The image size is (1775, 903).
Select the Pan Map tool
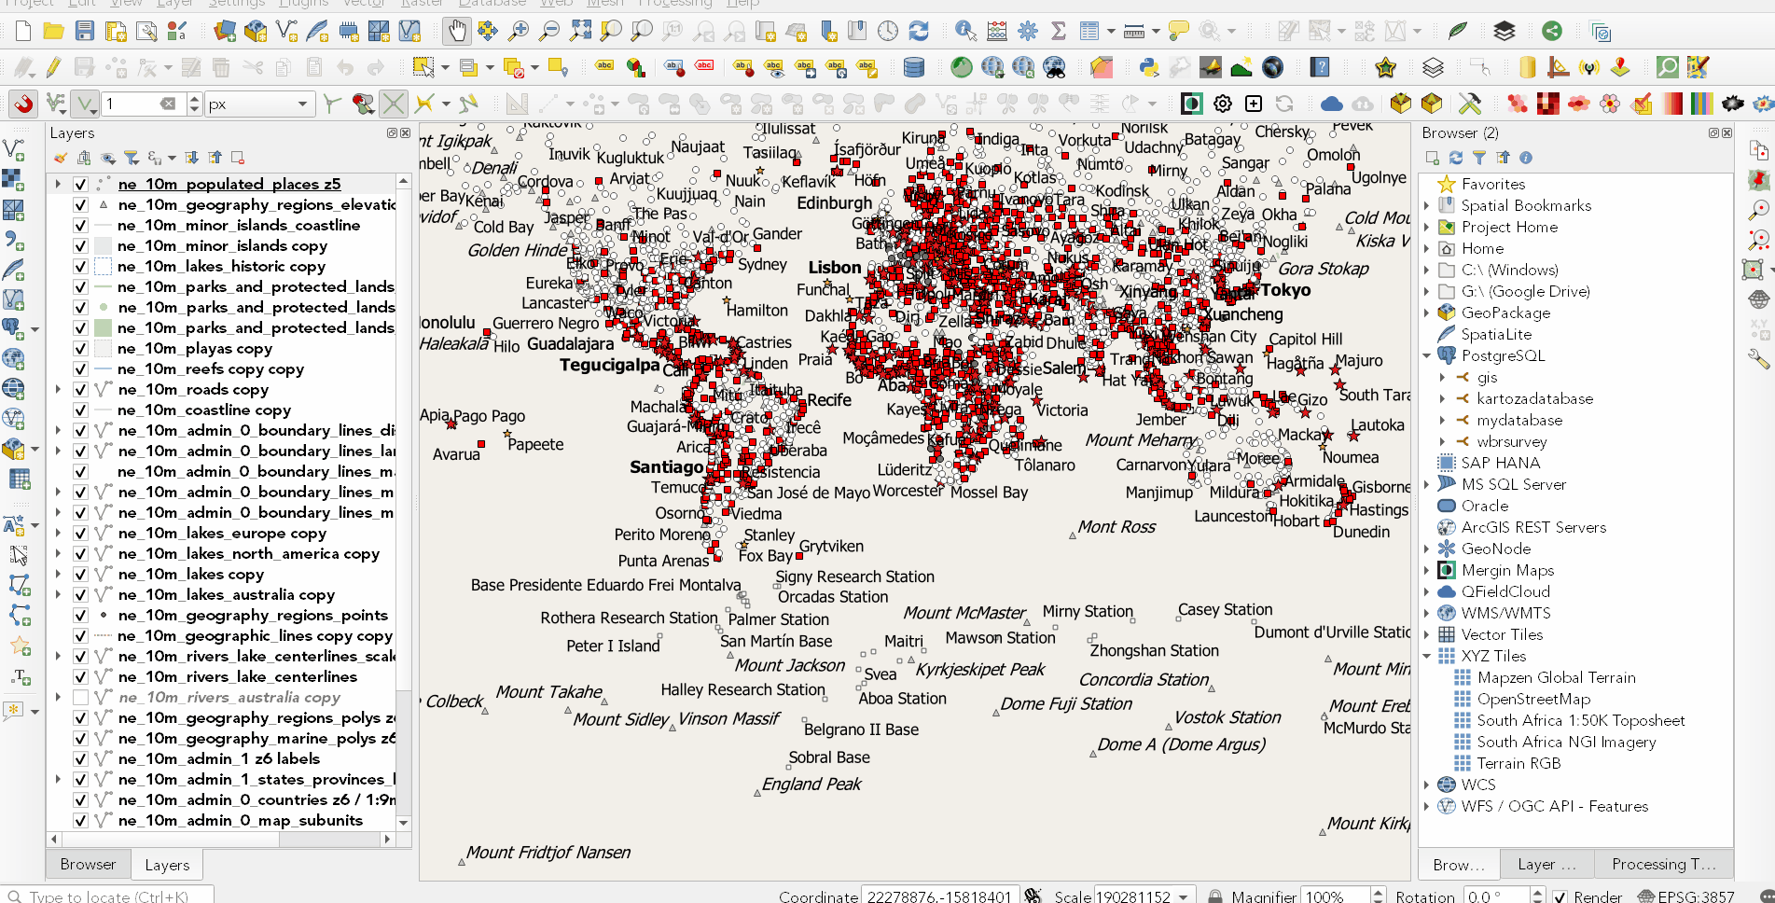tap(456, 31)
